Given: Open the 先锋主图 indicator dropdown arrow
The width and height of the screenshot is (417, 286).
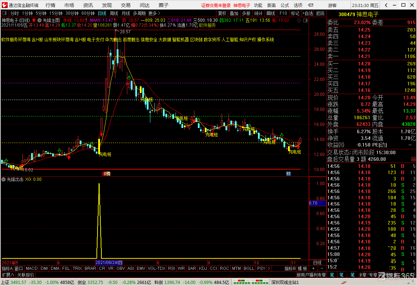Looking at the screenshot, I should (x=39, y=20).
